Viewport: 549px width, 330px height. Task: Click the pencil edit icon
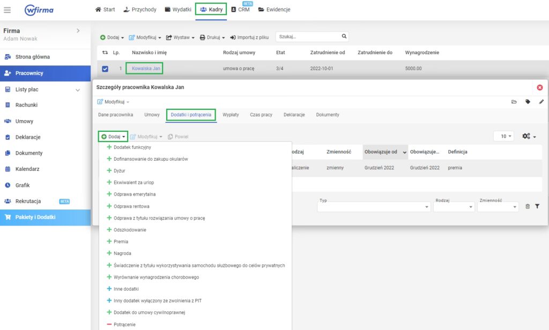click(541, 102)
